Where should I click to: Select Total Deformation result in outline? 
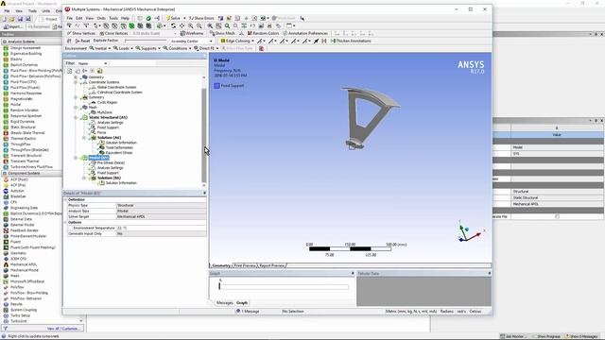pos(119,147)
